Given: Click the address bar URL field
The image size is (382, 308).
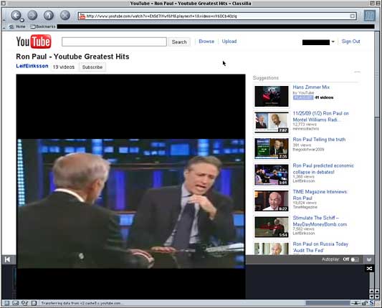Looking at the screenshot, I should (217, 16).
